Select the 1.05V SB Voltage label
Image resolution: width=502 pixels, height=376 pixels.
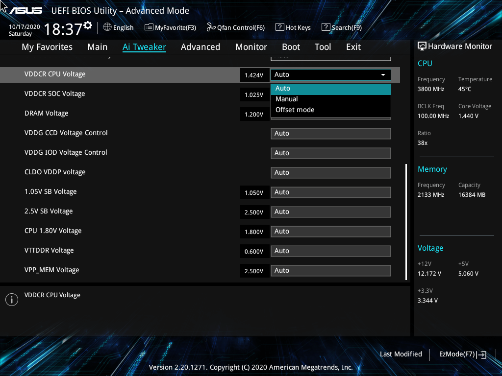50,191
